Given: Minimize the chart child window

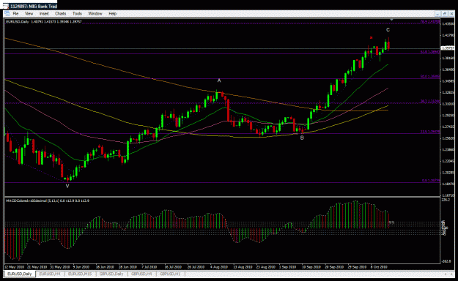Looking at the screenshot, I should (x=437, y=14).
